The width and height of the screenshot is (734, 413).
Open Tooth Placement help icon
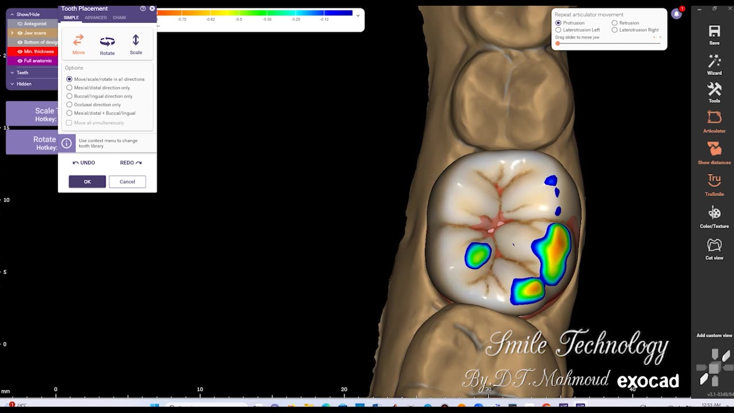click(143, 9)
